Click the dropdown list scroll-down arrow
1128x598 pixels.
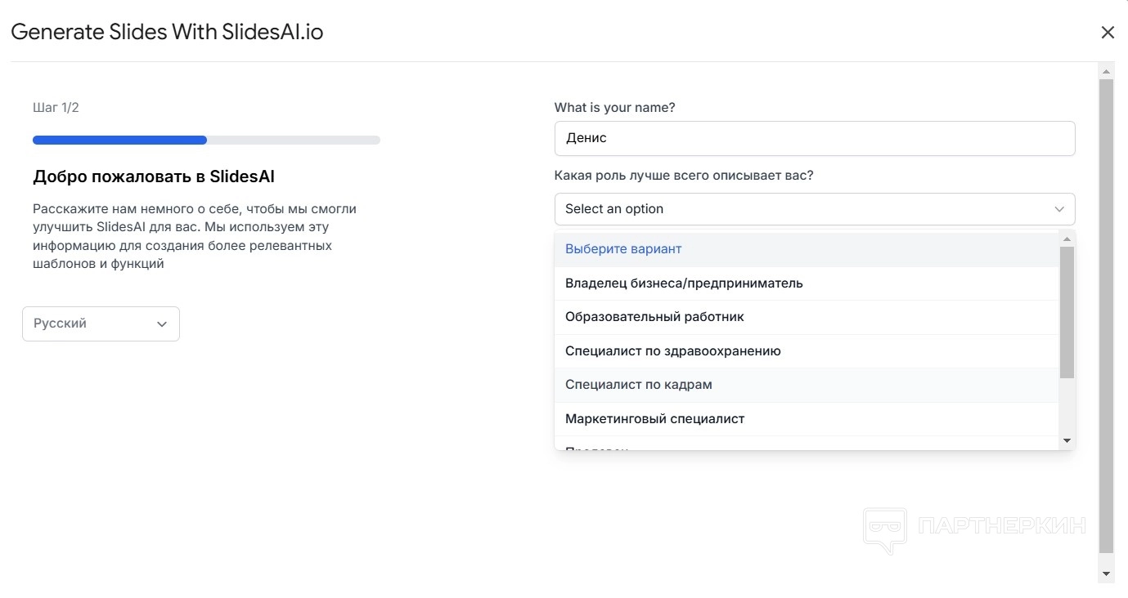(1067, 441)
